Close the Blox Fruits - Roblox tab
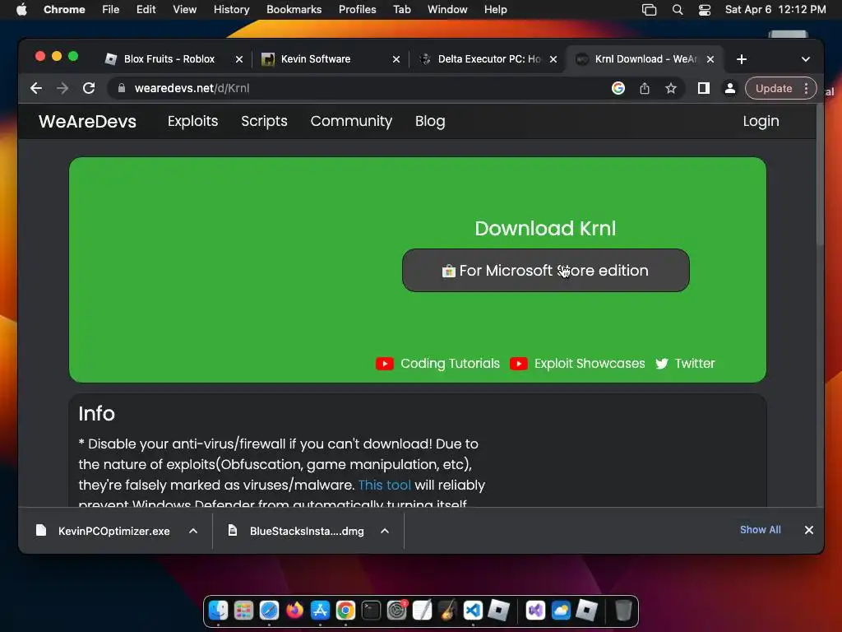The height and width of the screenshot is (632, 842). (x=239, y=59)
